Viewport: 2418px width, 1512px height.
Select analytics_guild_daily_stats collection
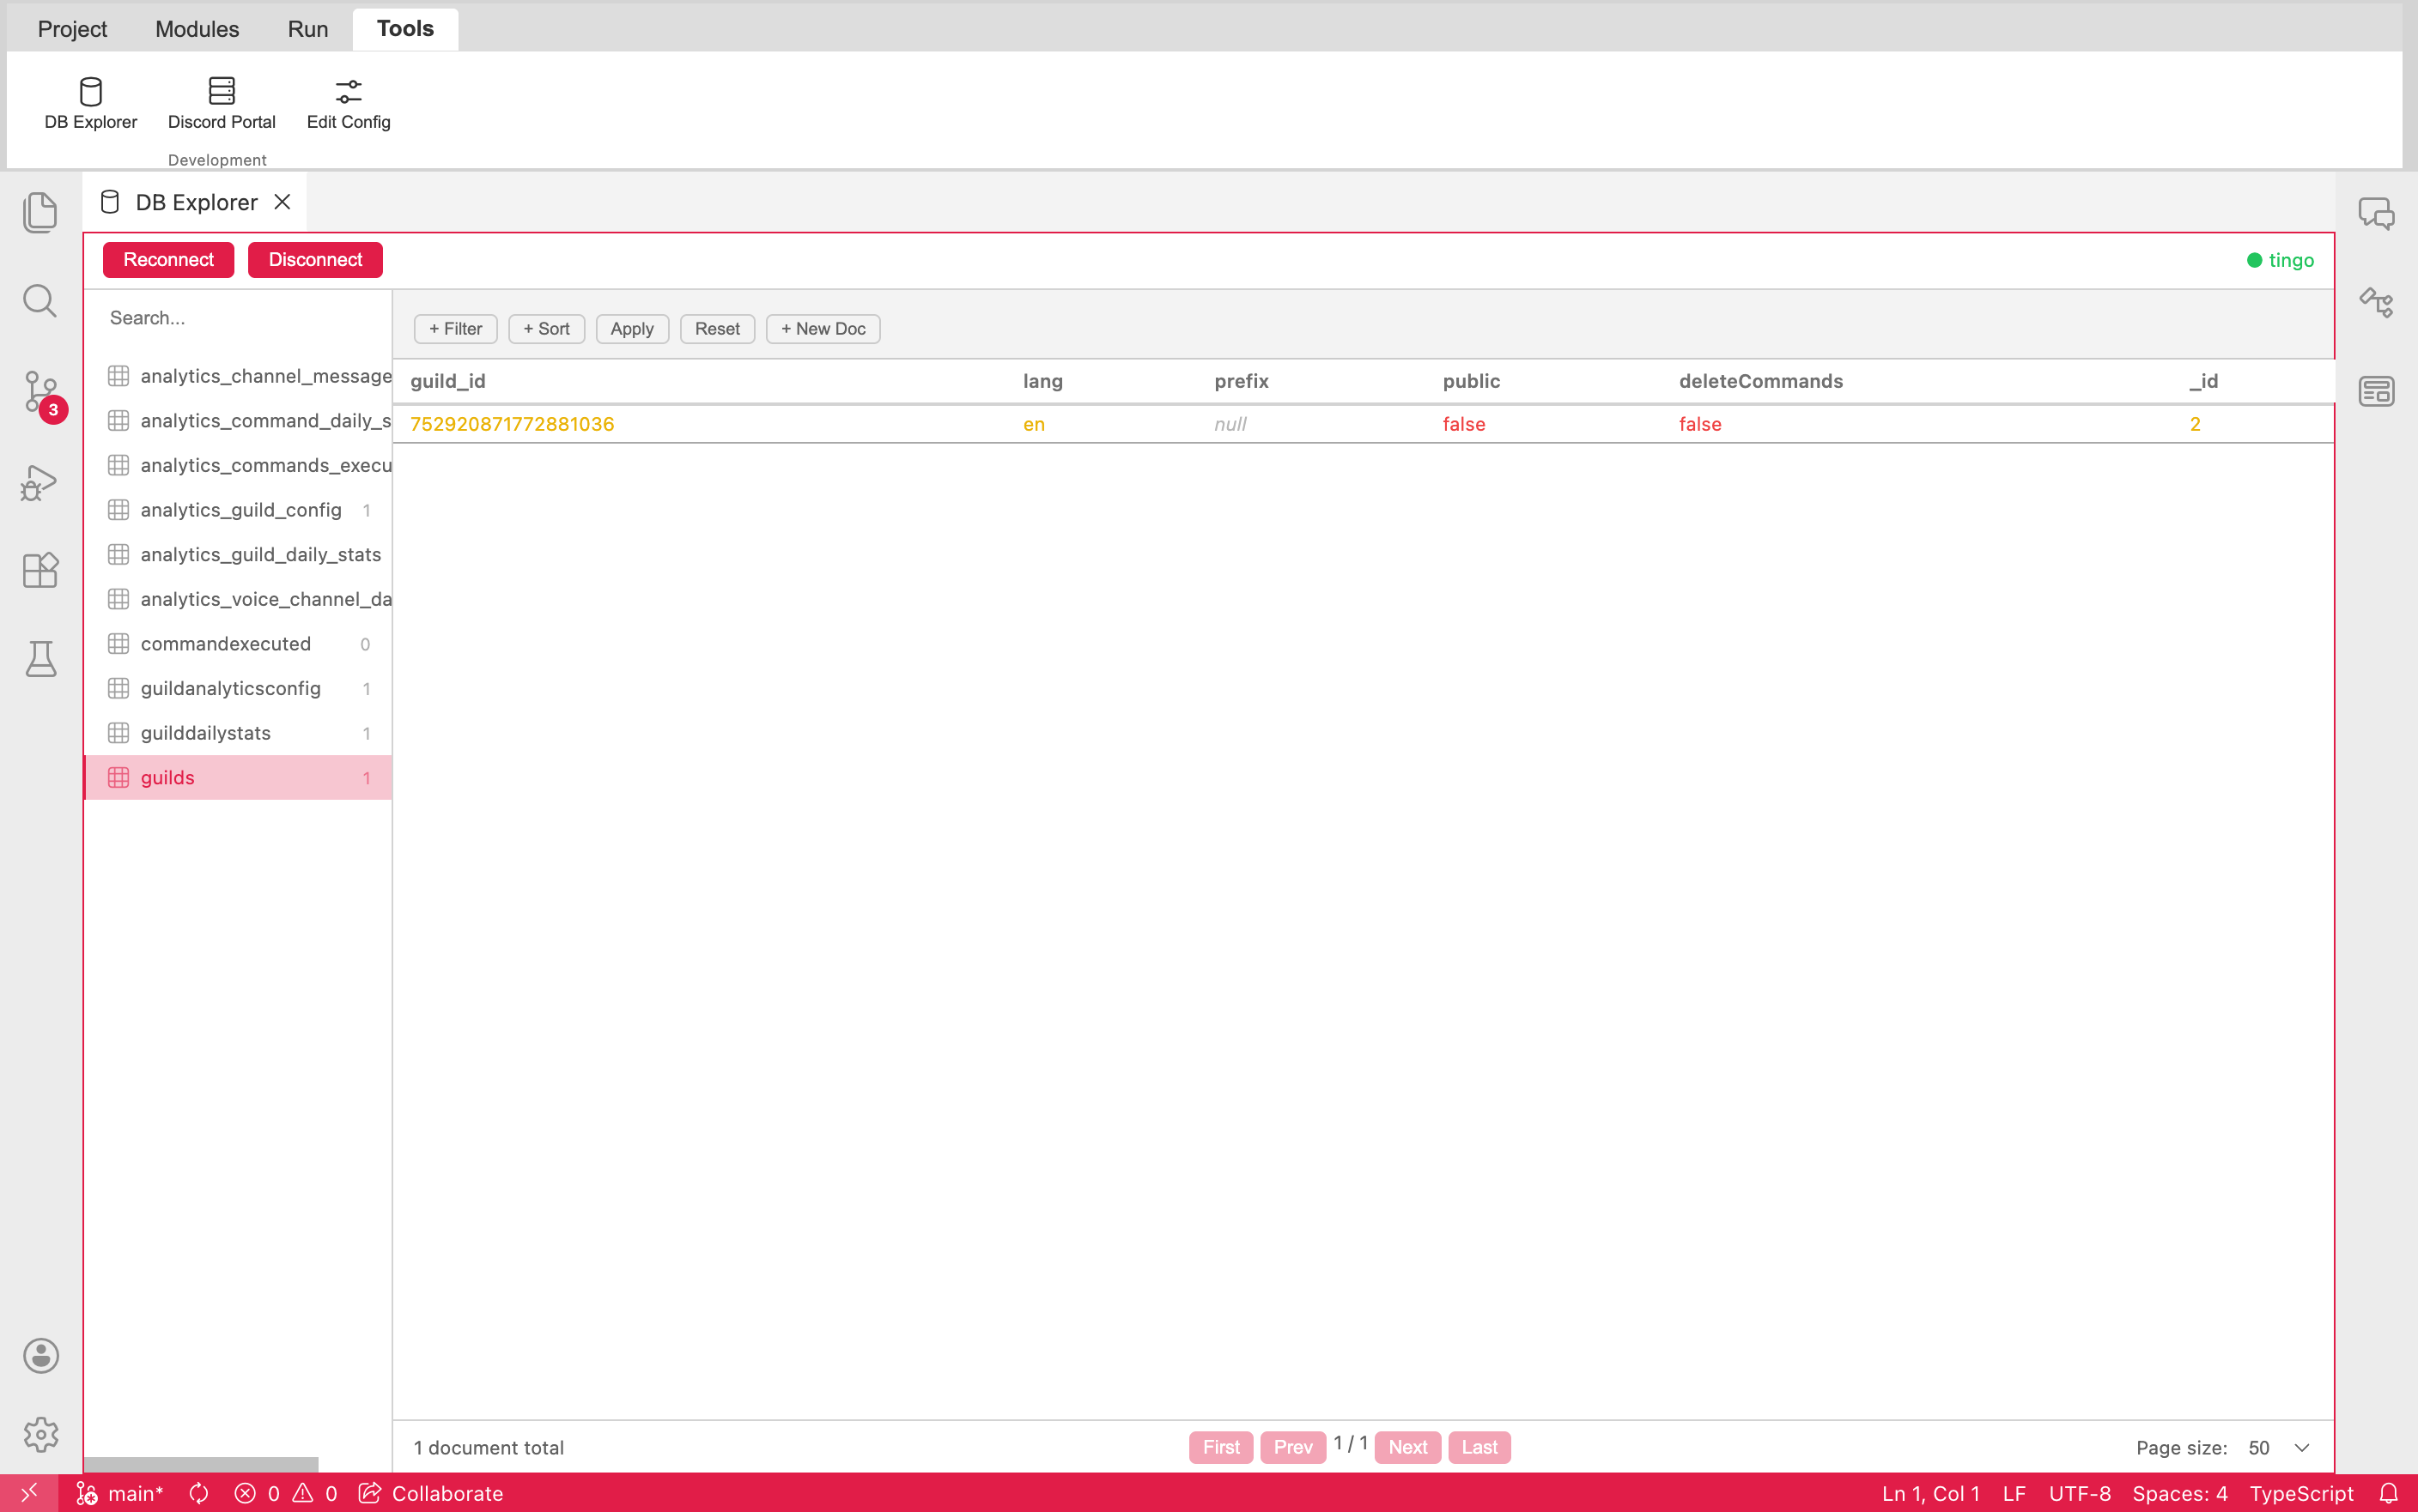click(238, 554)
